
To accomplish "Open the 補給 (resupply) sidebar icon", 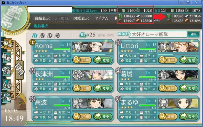I will tap(7, 57).
